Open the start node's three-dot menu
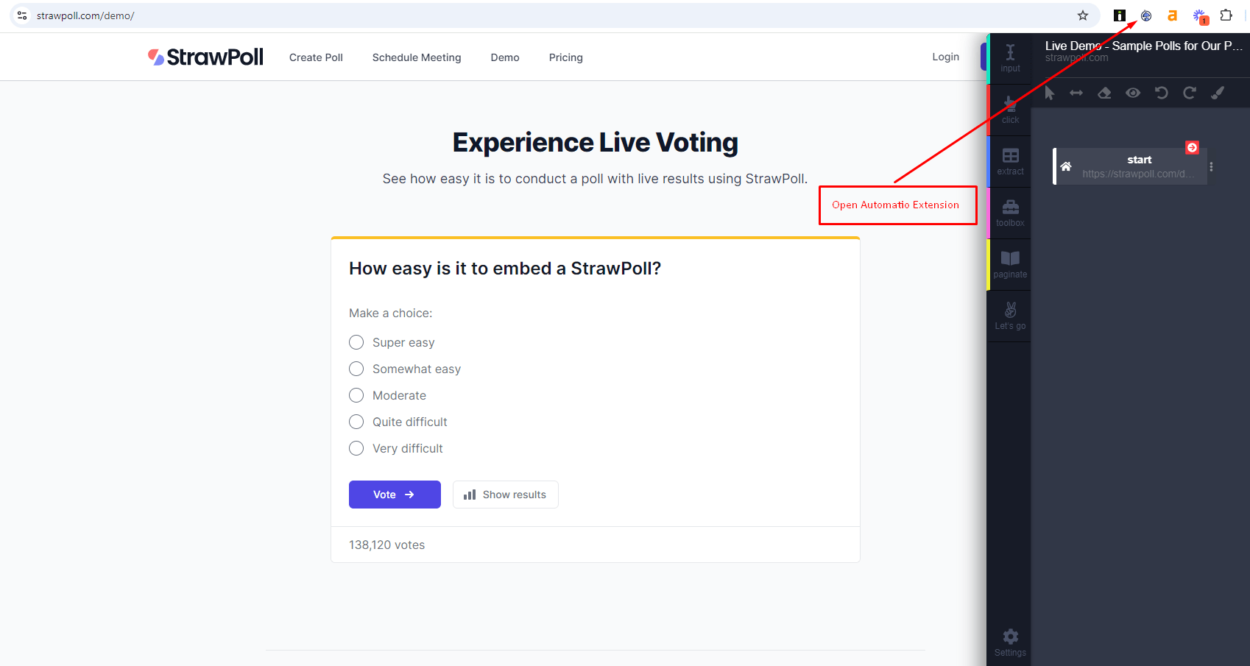 point(1212,166)
